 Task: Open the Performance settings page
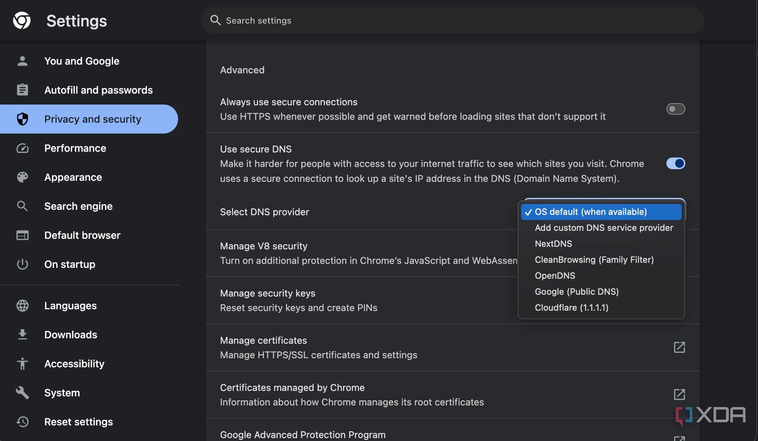click(89, 148)
